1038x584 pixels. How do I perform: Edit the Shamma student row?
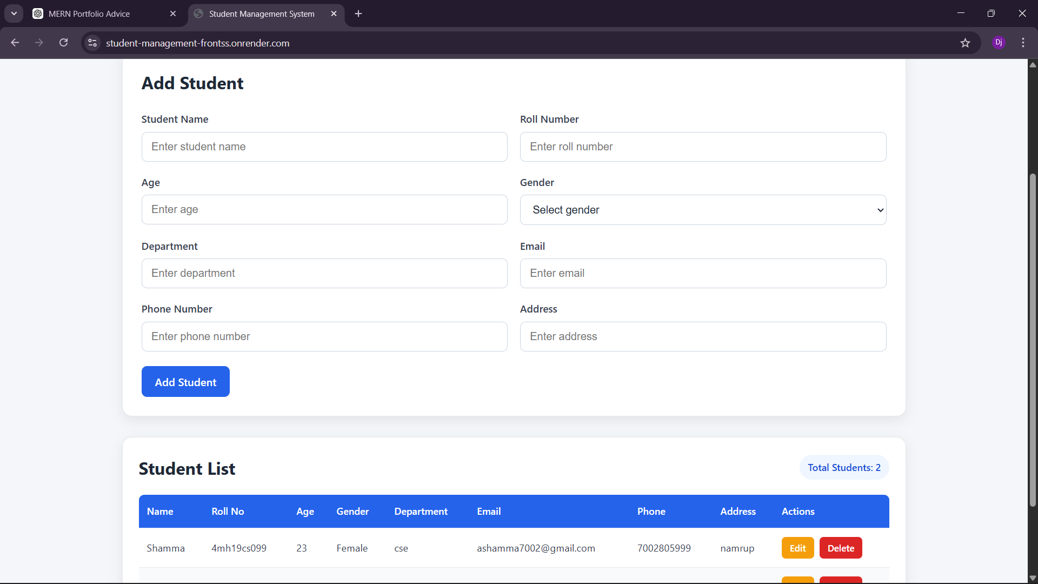click(x=797, y=548)
